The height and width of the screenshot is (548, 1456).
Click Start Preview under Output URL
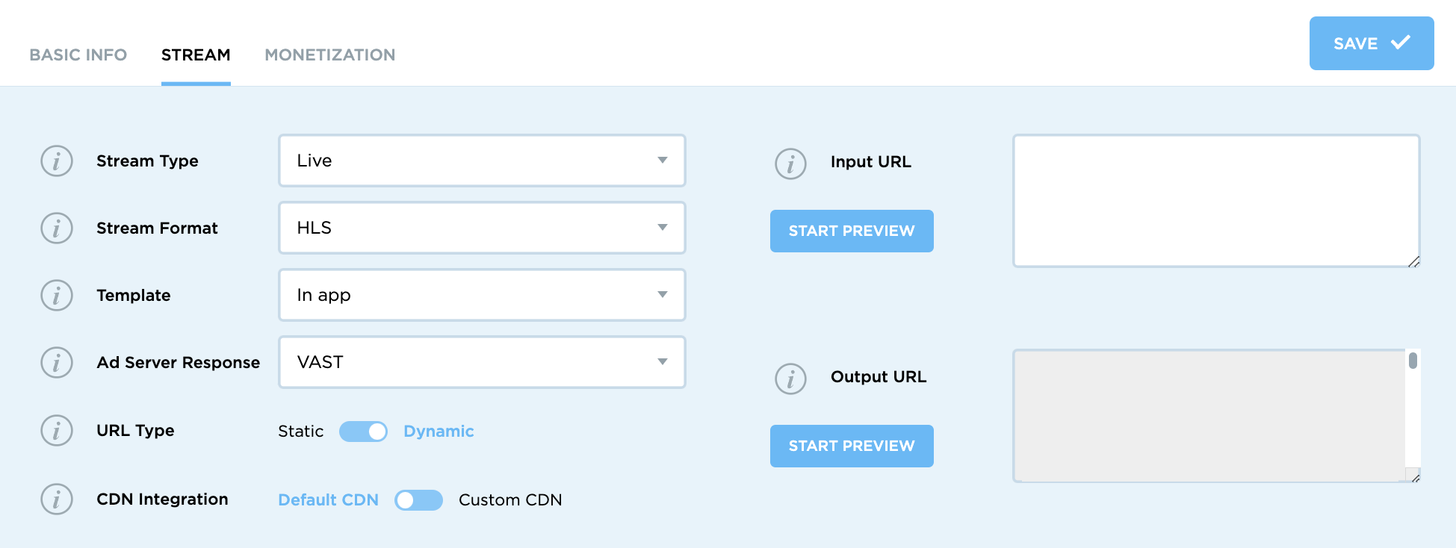852,446
